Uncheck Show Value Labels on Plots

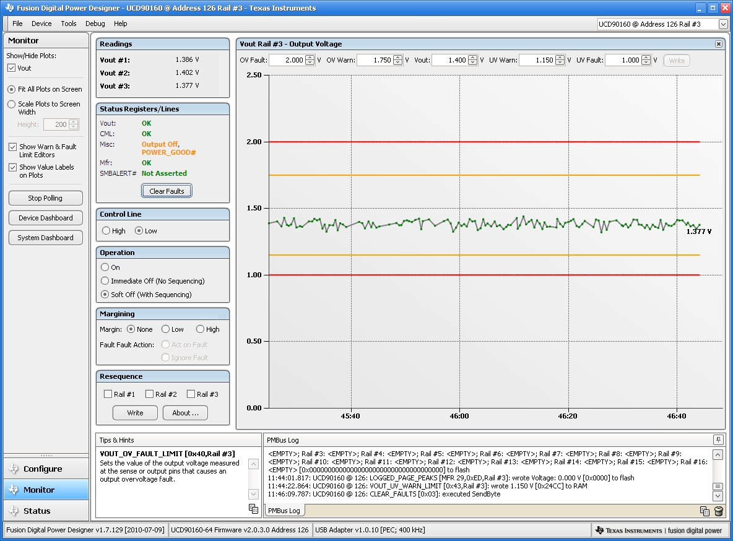click(x=12, y=167)
